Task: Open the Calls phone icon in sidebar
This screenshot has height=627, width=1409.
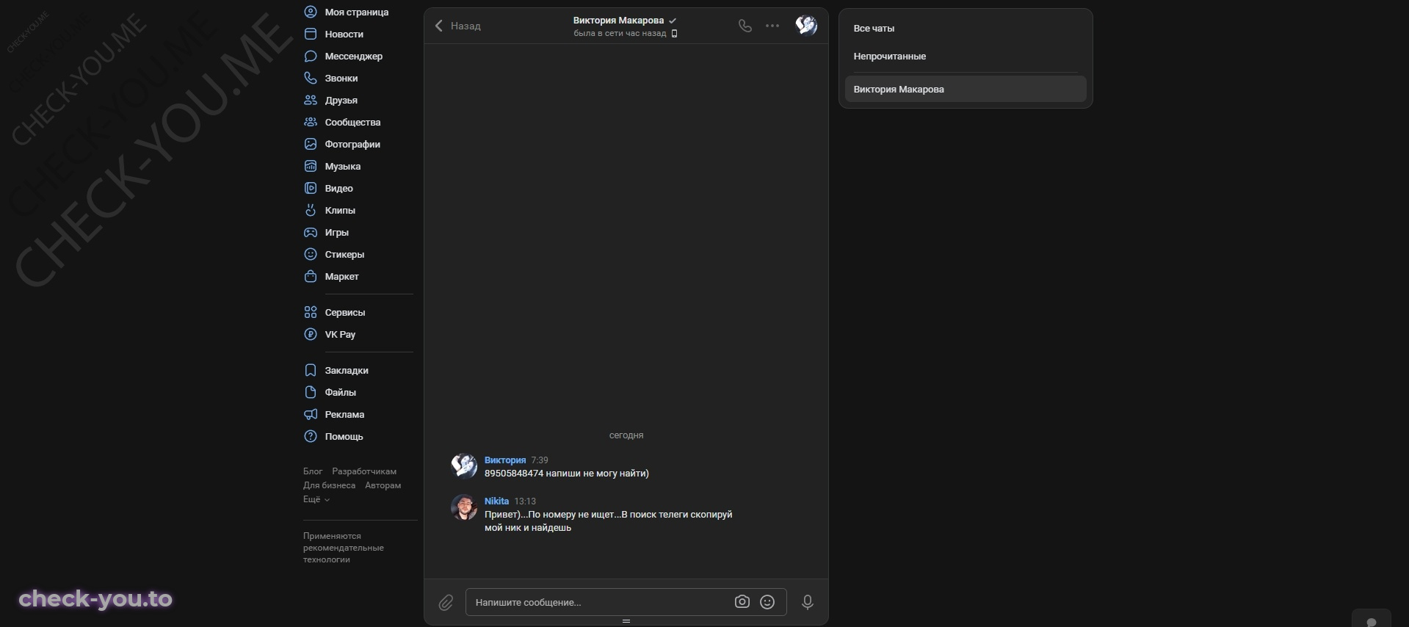Action: click(x=311, y=78)
